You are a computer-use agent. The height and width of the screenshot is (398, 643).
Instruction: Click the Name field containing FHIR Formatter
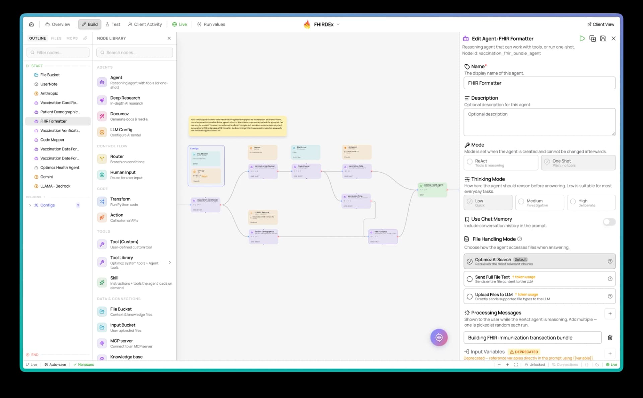pyautogui.click(x=540, y=83)
